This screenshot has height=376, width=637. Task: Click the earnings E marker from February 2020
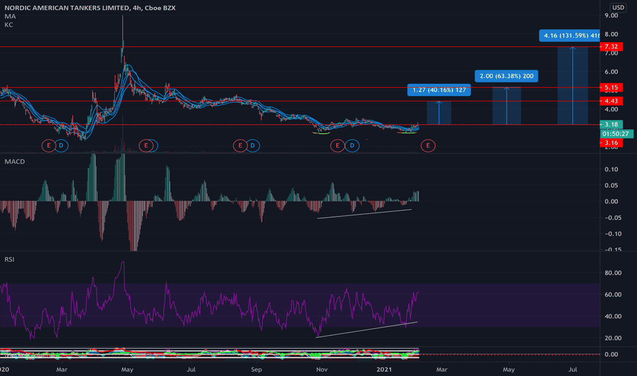coord(49,146)
